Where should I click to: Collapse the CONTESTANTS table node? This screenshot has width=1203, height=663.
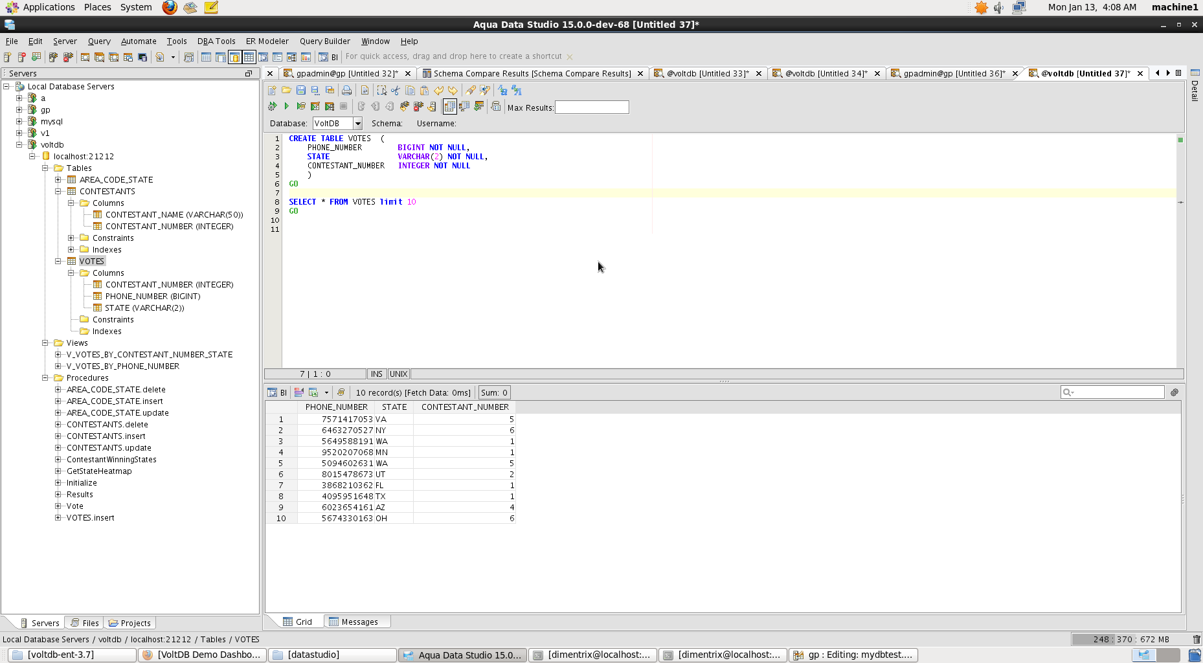[x=58, y=192]
